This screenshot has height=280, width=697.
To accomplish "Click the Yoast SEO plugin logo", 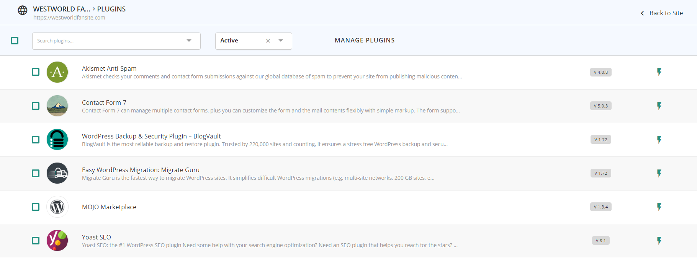I will point(57,240).
